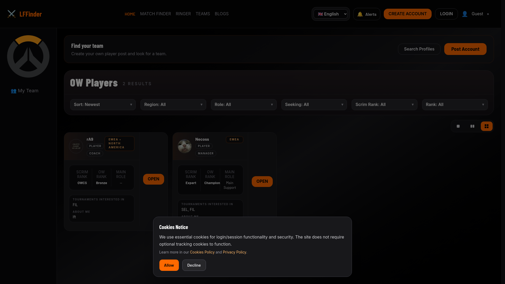Click the Expert scrim rank value
Image resolution: width=505 pixels, height=284 pixels.
pos(191,183)
